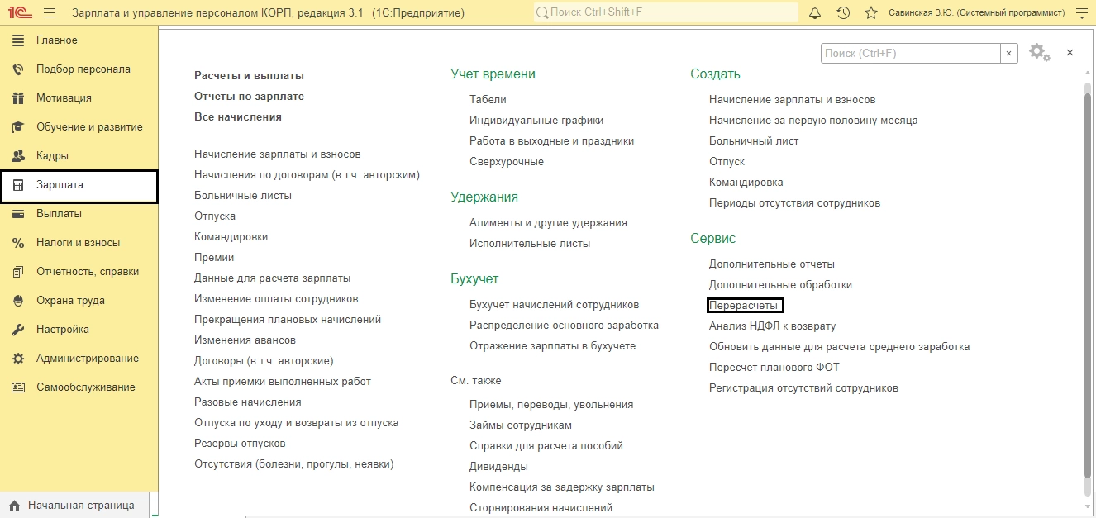The height and width of the screenshot is (518, 1096).
Task: Open the Охрана труда helmet icon
Action: (x=18, y=301)
